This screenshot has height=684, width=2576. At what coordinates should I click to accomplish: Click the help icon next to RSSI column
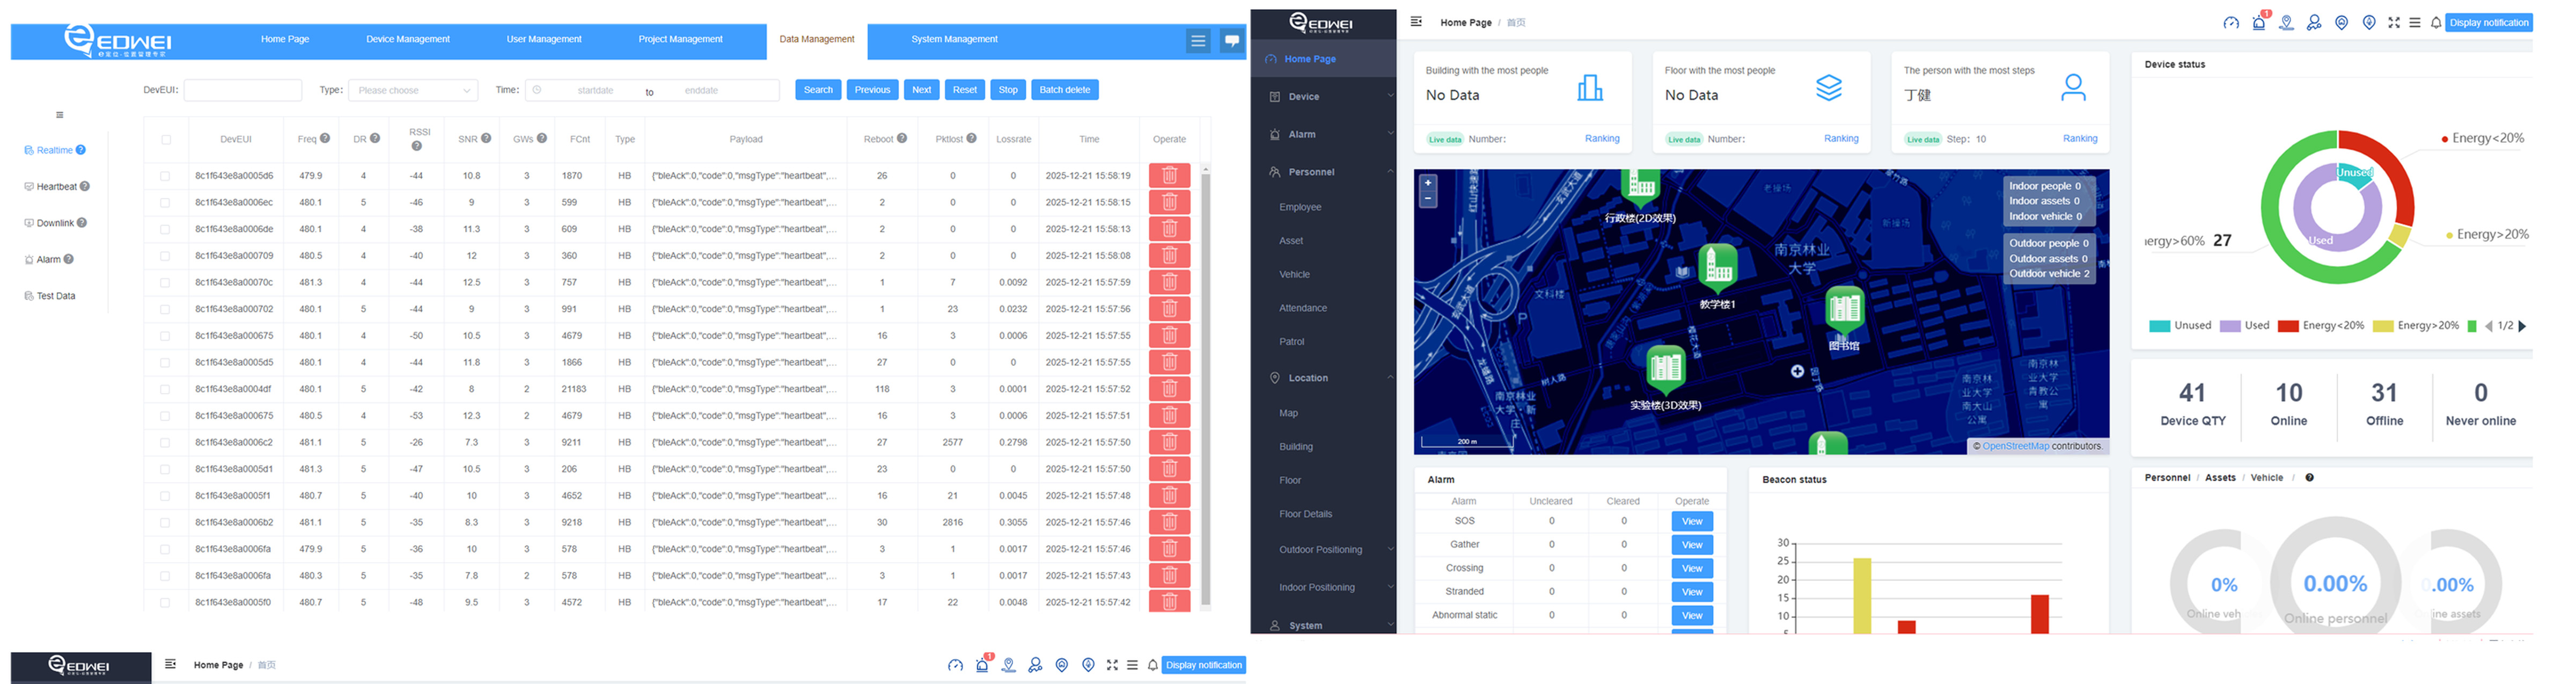coord(417,146)
